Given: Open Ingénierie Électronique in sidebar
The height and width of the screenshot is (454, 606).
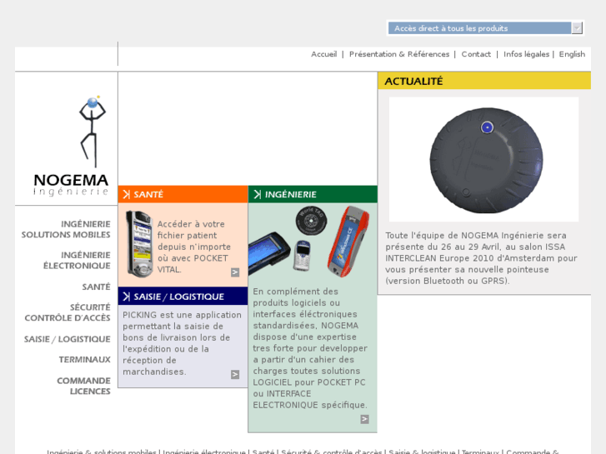Looking at the screenshot, I should pos(77,260).
